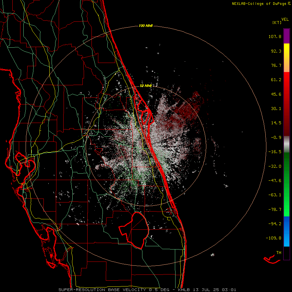Screen dimensions: 292x292
Task: Click the 14.5 velocity scale value
Action: (276, 123)
